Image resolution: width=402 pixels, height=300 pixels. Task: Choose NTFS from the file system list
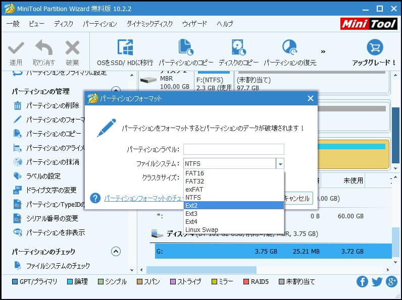point(234,197)
